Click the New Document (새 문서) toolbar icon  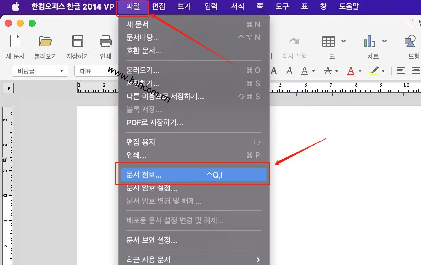[15, 41]
